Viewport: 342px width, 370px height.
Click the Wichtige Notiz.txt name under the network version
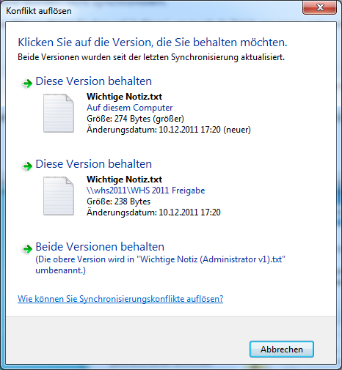[124, 180]
